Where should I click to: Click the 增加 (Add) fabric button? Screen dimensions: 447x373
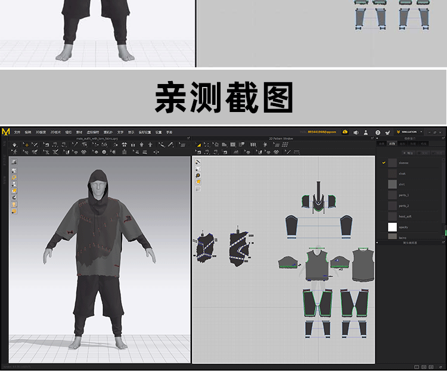pos(409,153)
